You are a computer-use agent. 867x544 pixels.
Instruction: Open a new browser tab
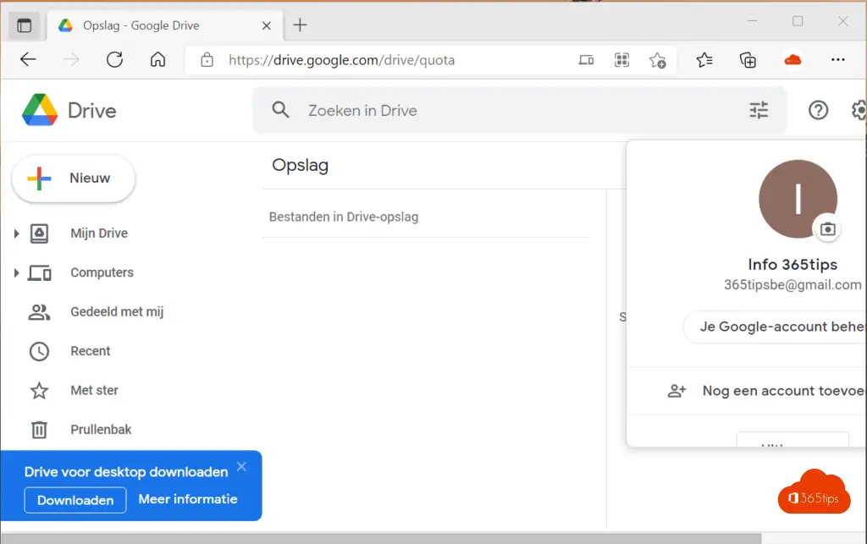coord(299,25)
